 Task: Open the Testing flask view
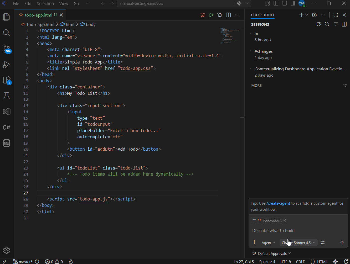7,96
